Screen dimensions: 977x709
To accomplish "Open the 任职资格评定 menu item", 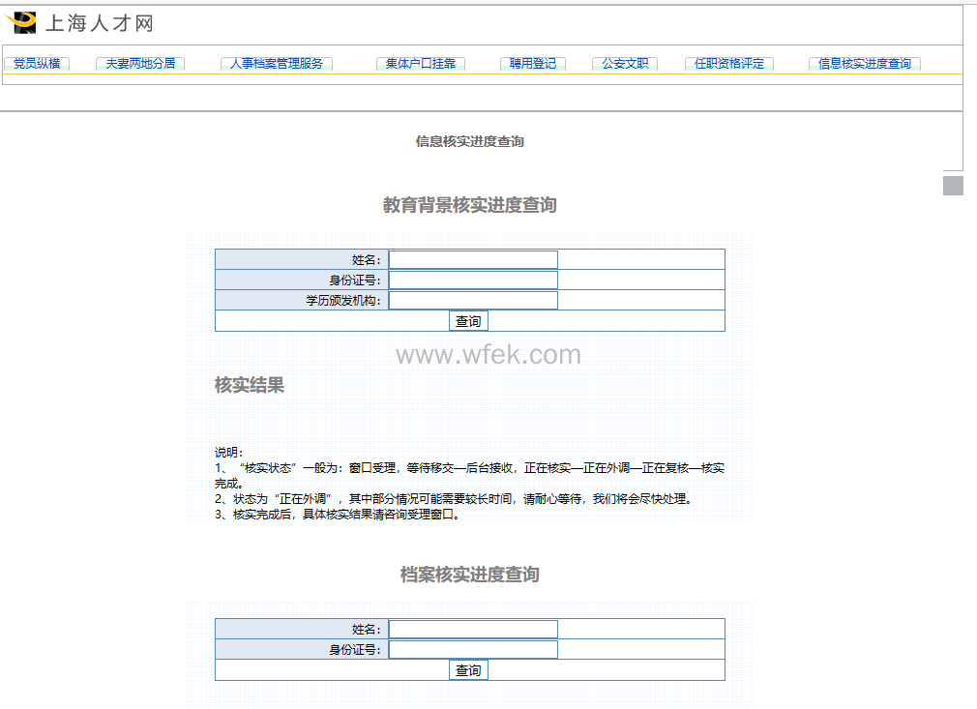I will point(729,64).
